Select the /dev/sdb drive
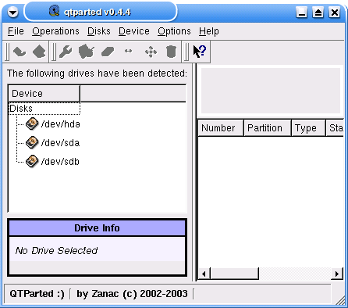348x308 pixels. pyautogui.click(x=53, y=162)
